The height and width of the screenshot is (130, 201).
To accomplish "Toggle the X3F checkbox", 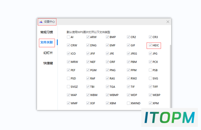I will coord(88,103).
